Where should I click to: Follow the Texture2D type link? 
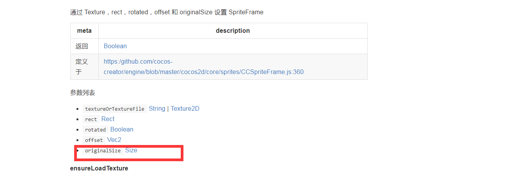185,109
